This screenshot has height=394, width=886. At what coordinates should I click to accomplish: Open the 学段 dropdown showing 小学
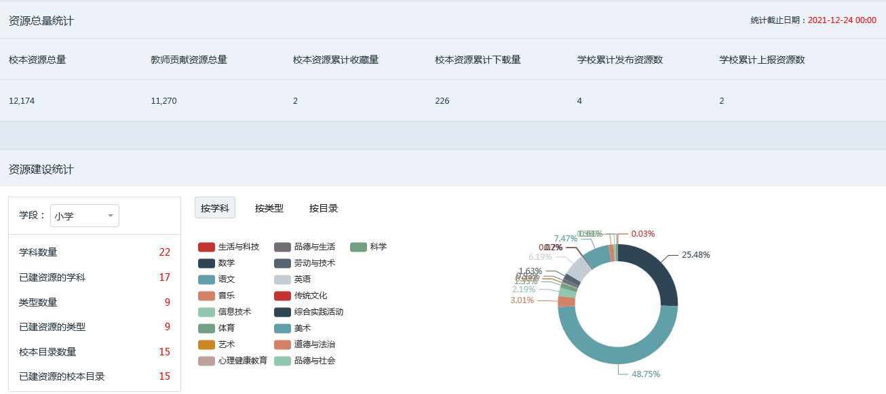pyautogui.click(x=84, y=215)
